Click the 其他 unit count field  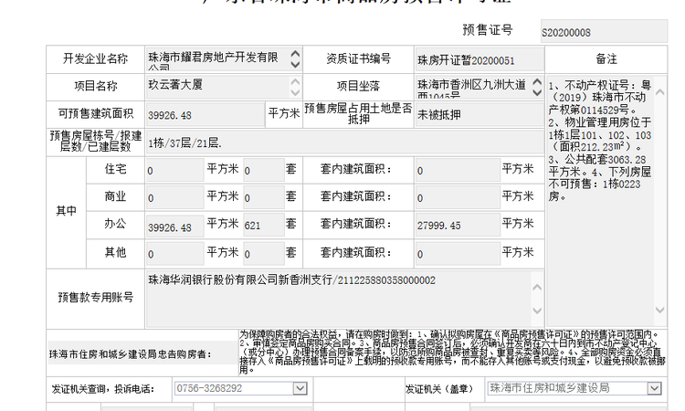coord(264,253)
